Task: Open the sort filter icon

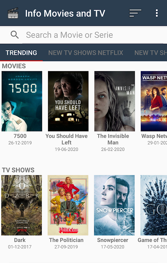Action: (x=135, y=13)
